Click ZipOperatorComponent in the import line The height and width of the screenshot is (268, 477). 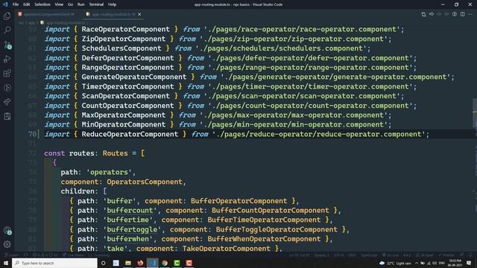[x=123, y=39]
